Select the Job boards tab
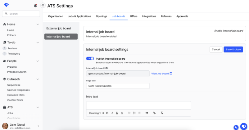Viewport: 249px width, 130px height. [x=118, y=16]
